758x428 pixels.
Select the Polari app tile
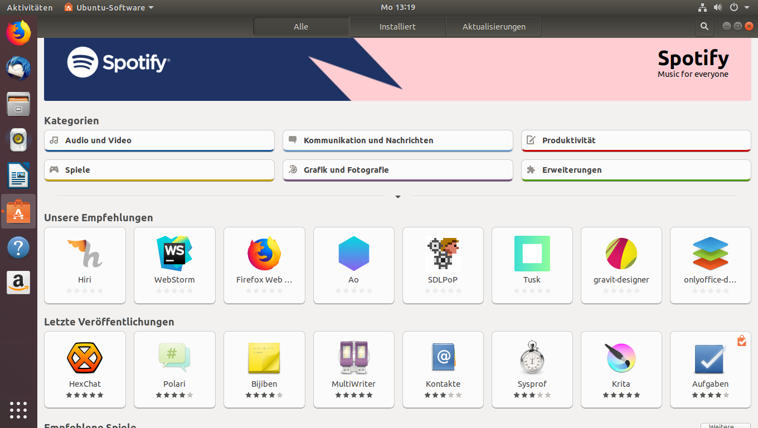click(174, 369)
